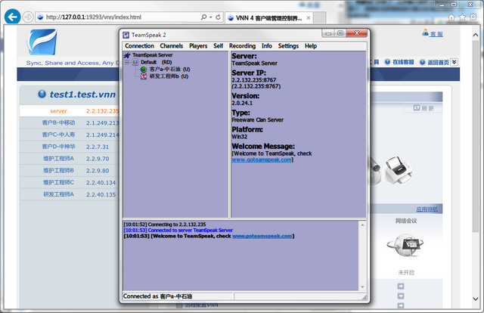This screenshot has width=484, height=313.
Task: Open www.goteamspeak.com link in log pane
Action: 262,236
